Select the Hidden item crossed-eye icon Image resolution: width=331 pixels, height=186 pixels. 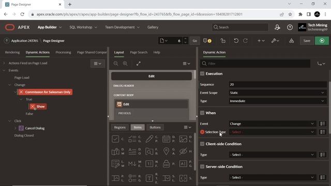click(x=183, y=151)
